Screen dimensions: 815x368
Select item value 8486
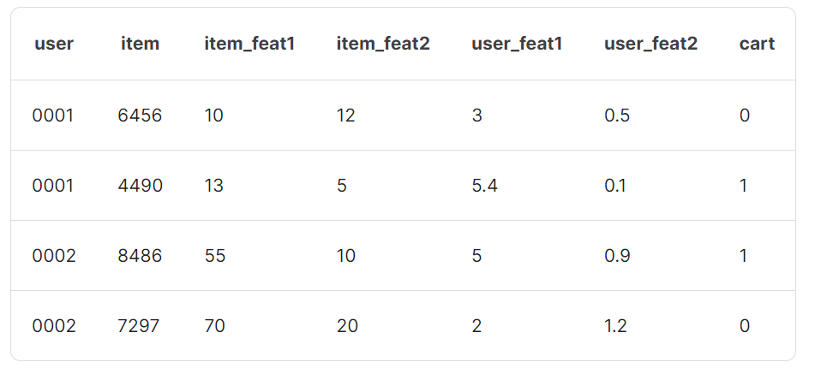click(x=140, y=255)
